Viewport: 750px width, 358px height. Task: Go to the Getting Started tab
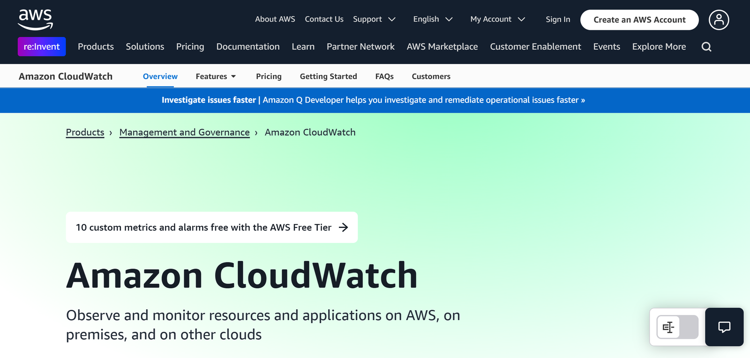point(328,76)
